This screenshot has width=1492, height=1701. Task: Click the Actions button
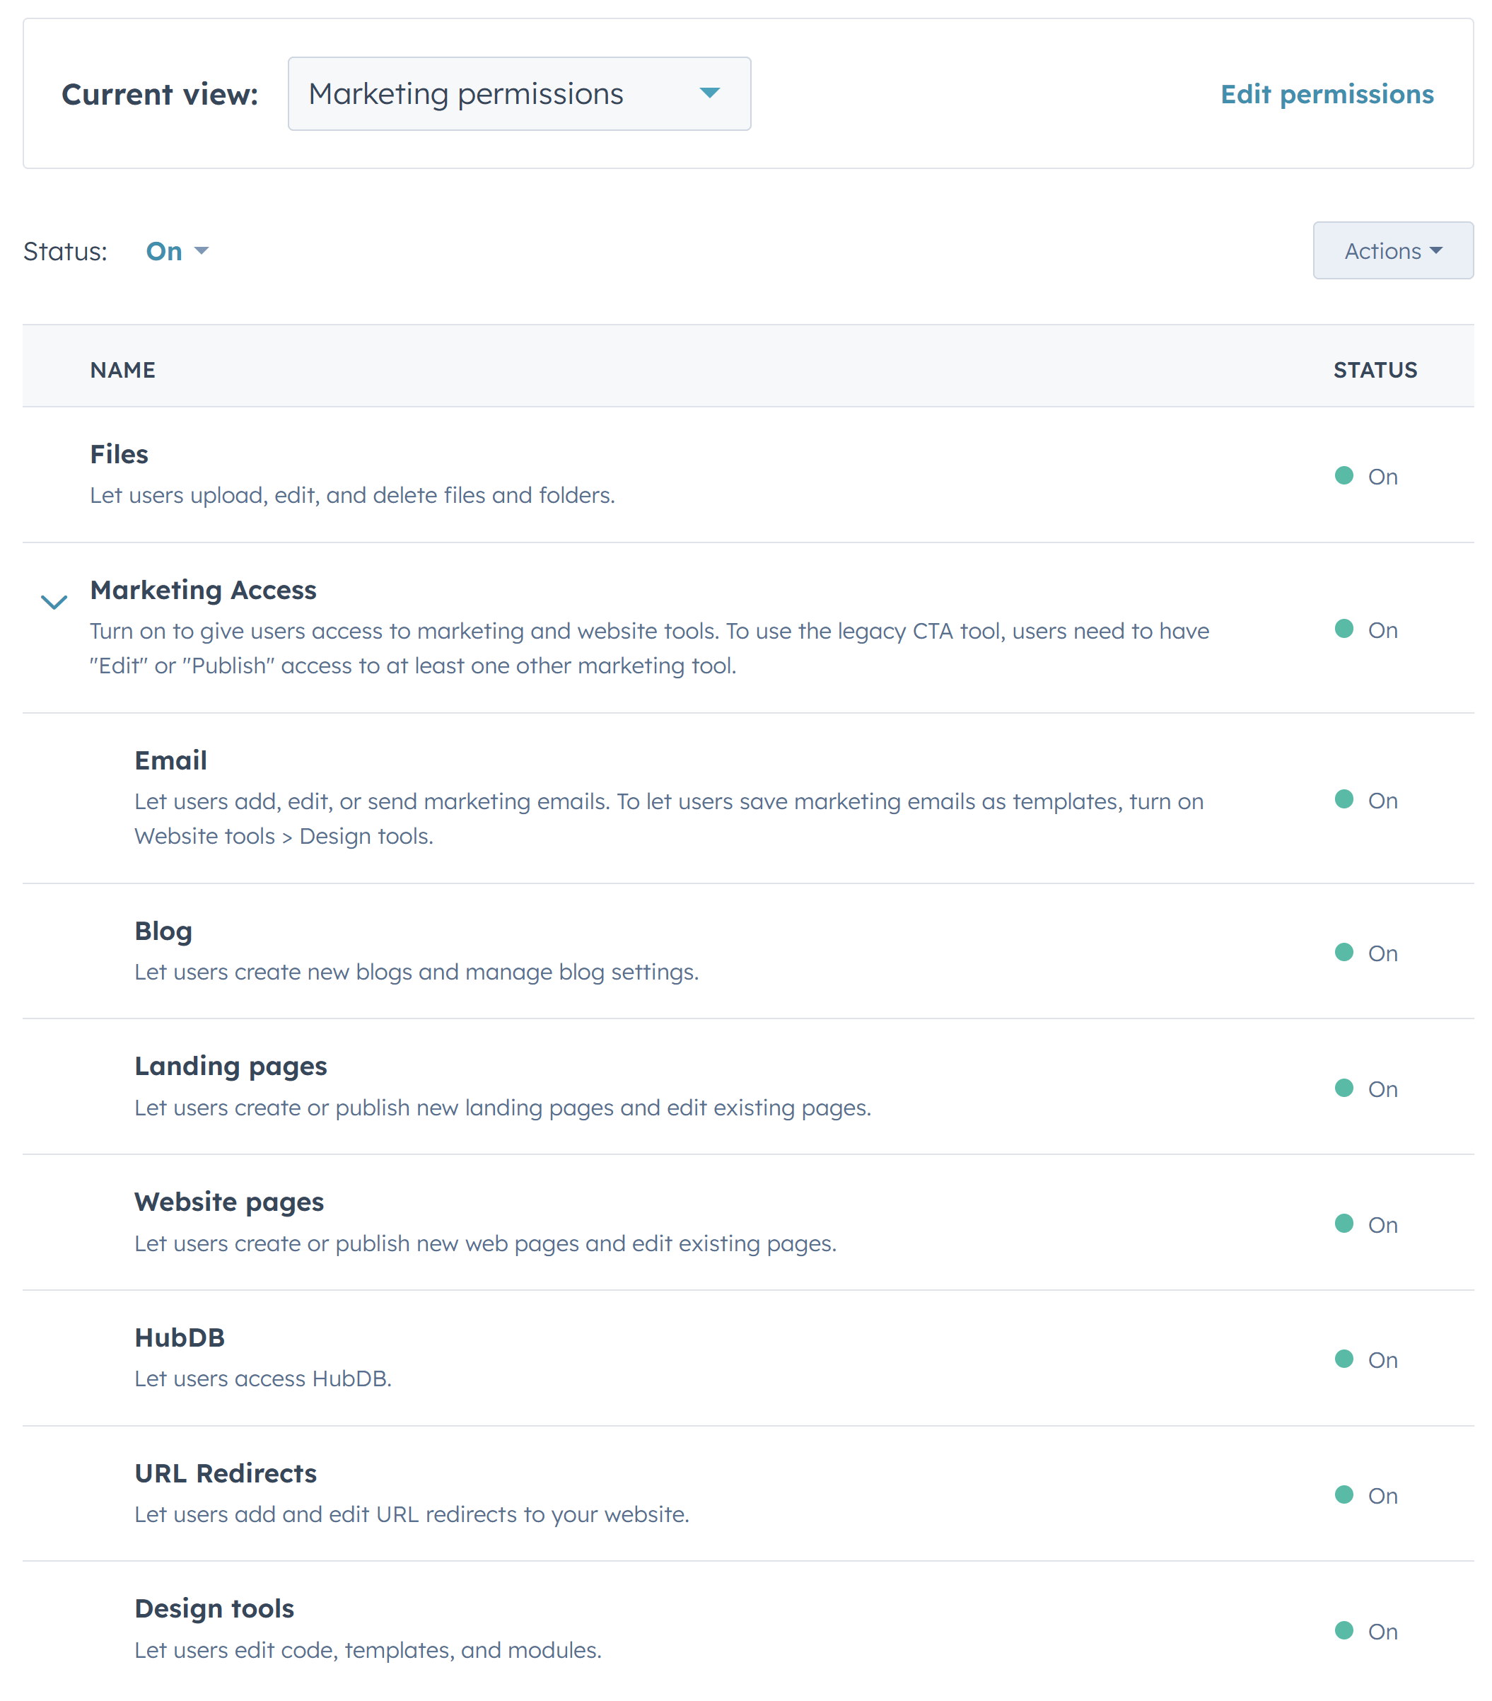(1392, 250)
